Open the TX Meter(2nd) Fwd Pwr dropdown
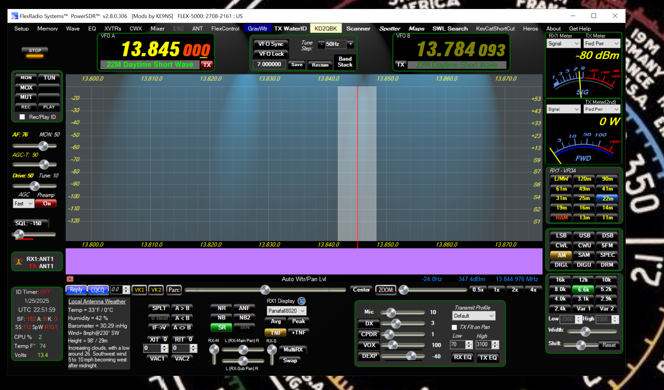The image size is (664, 390). point(602,109)
